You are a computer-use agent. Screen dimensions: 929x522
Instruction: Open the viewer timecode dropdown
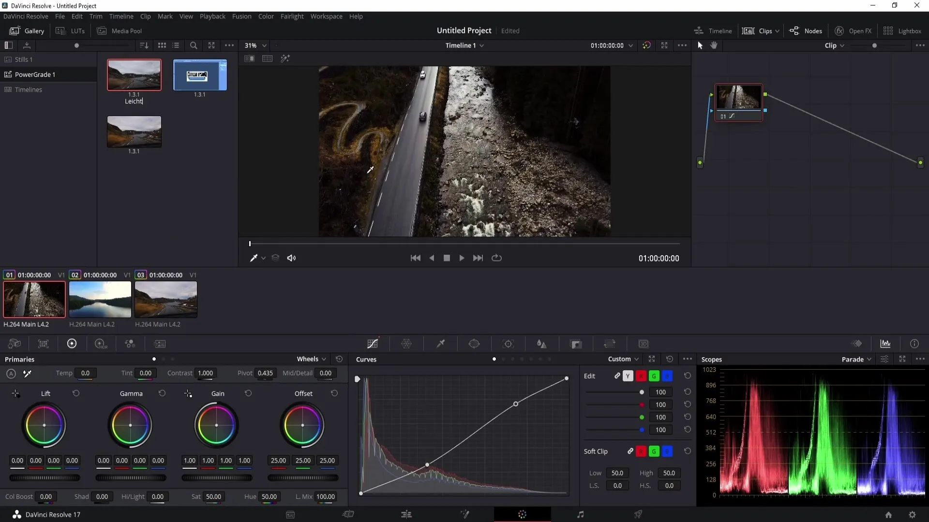click(x=630, y=45)
